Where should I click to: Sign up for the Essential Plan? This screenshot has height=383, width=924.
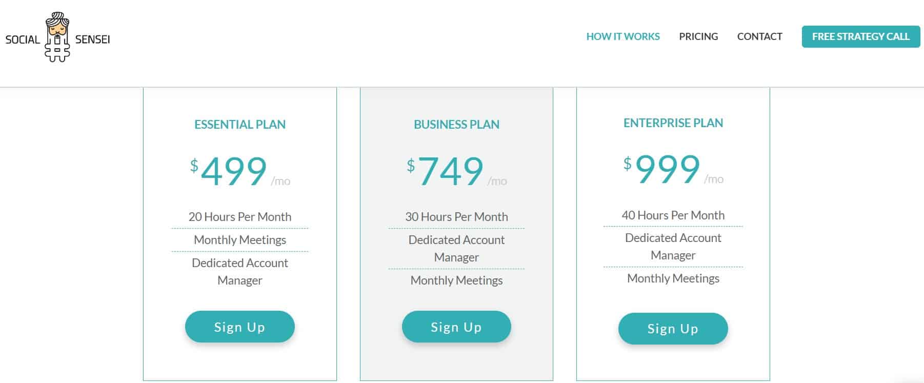[240, 327]
